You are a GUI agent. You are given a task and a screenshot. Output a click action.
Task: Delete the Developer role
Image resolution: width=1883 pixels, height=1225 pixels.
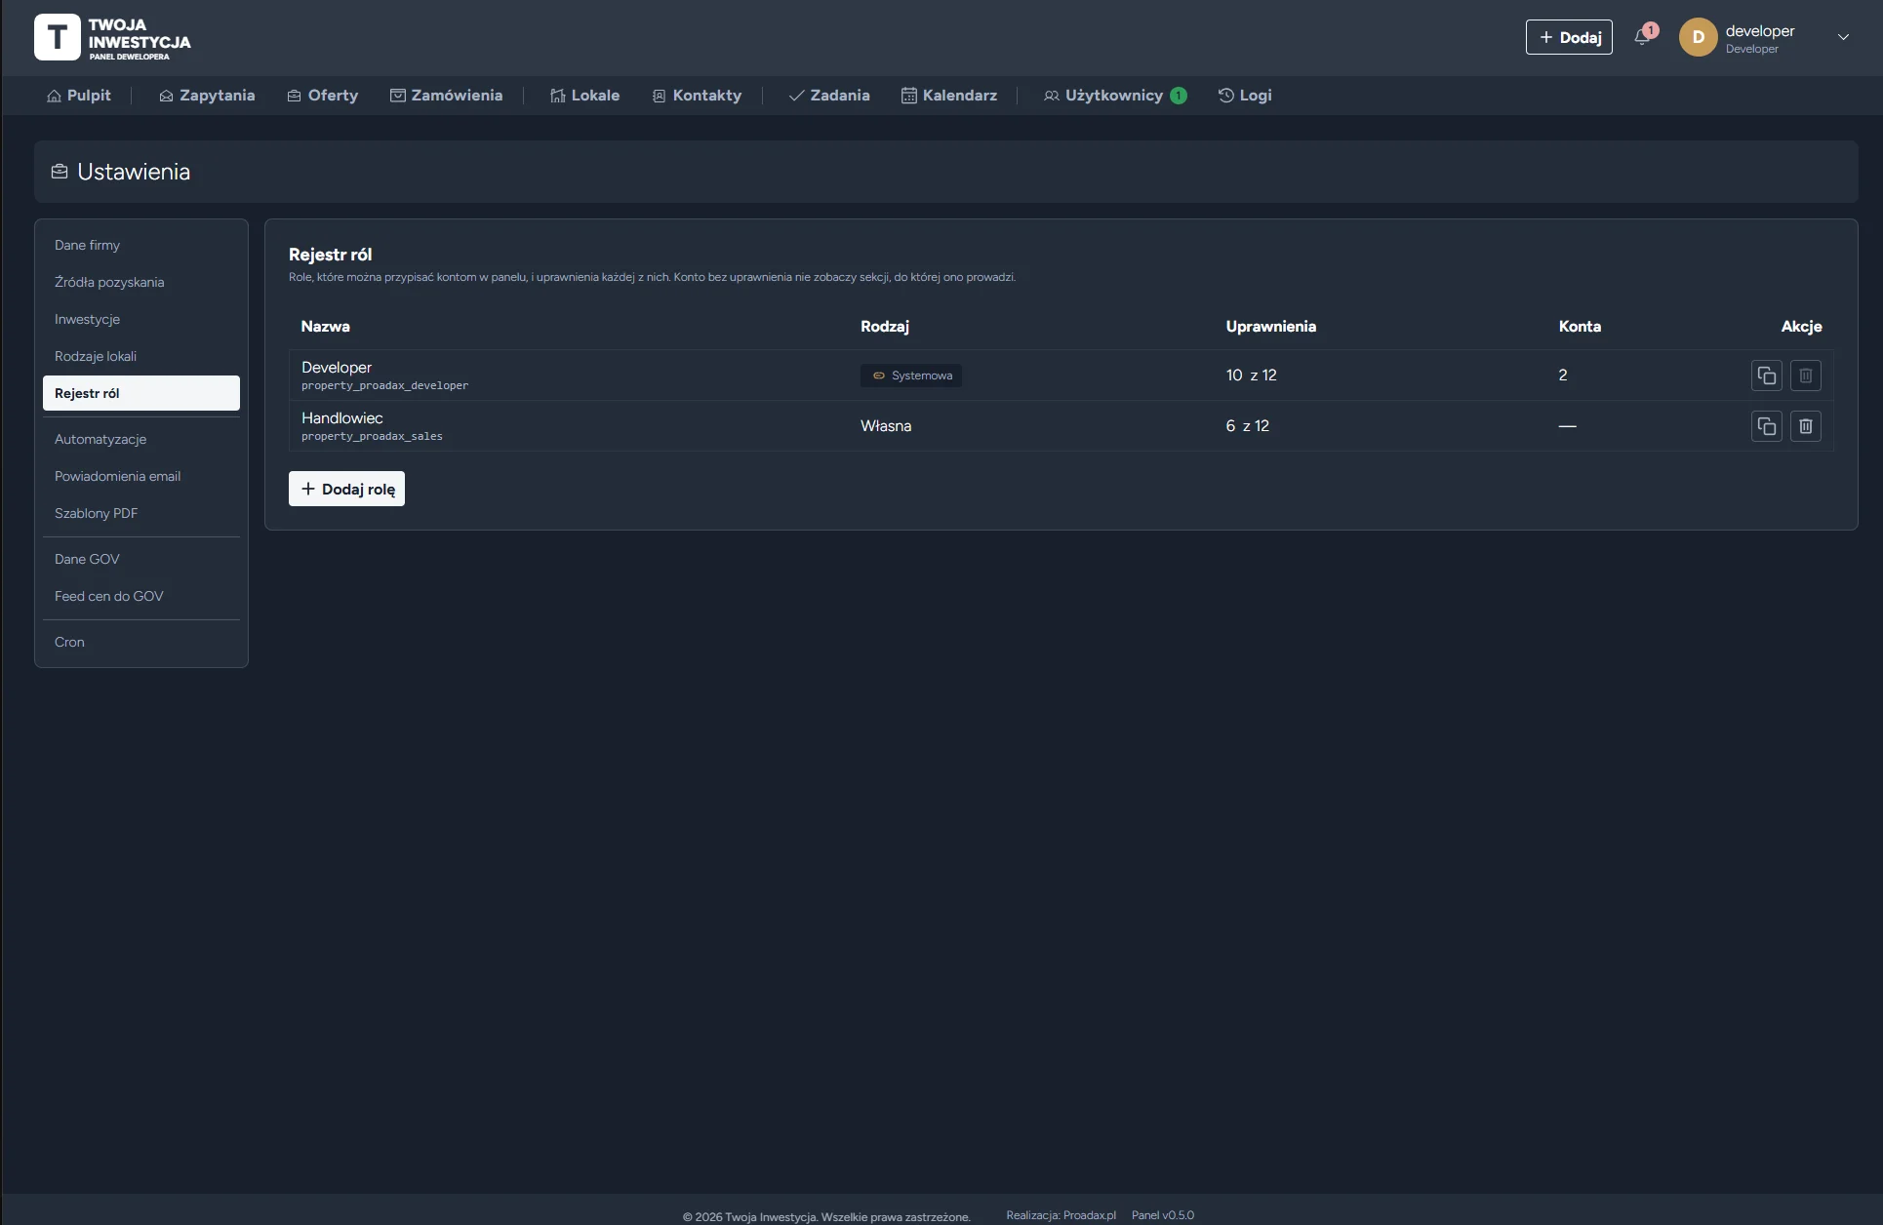point(1806,375)
